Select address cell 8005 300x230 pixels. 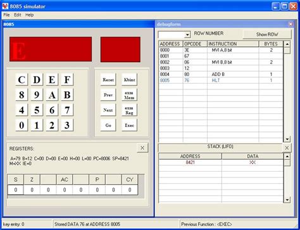pyautogui.click(x=171, y=80)
